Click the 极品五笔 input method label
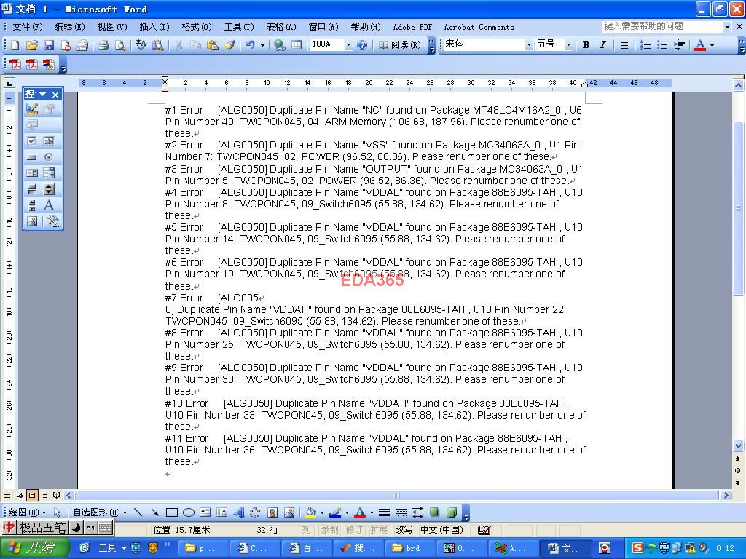This screenshot has height=559, width=746. tap(42, 528)
